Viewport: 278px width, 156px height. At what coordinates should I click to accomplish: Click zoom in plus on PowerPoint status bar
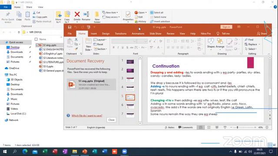click(255, 127)
